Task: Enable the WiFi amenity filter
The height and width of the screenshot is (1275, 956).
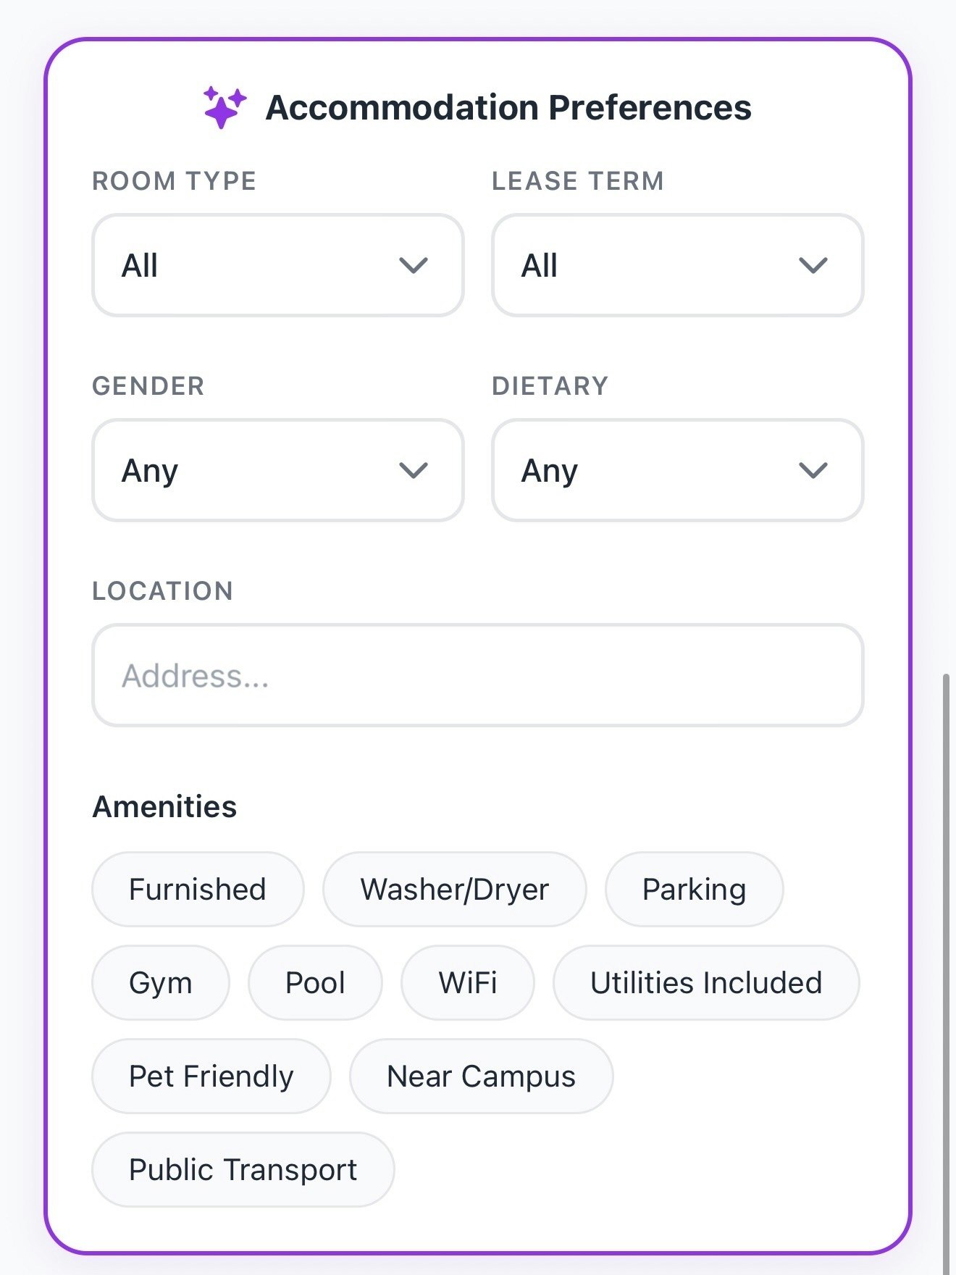Action: coord(468,982)
